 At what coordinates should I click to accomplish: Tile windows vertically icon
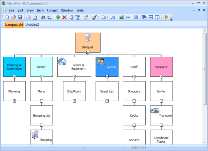(157, 17)
